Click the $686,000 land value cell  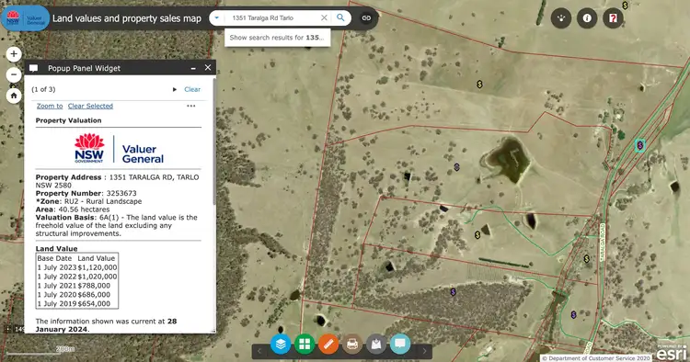[x=94, y=295]
